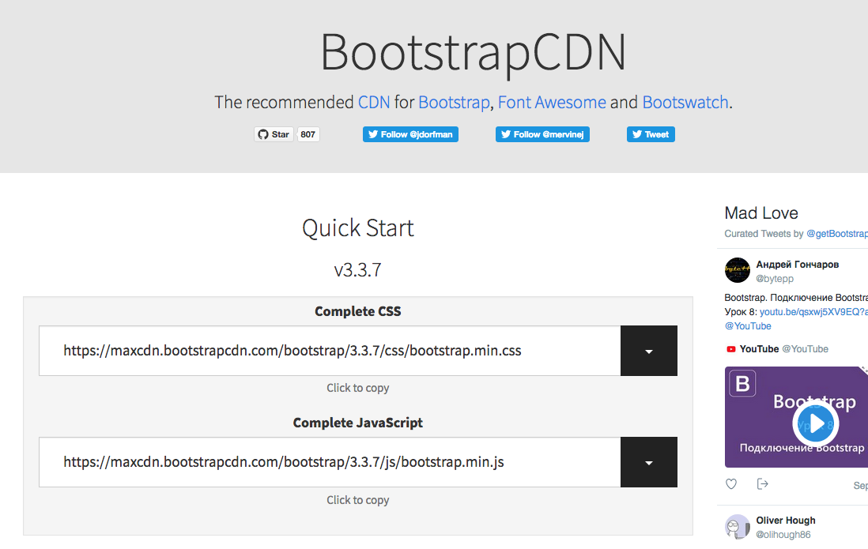Image resolution: width=868 pixels, height=549 pixels.
Task: Like the tweet with heart icon
Action: [x=731, y=484]
